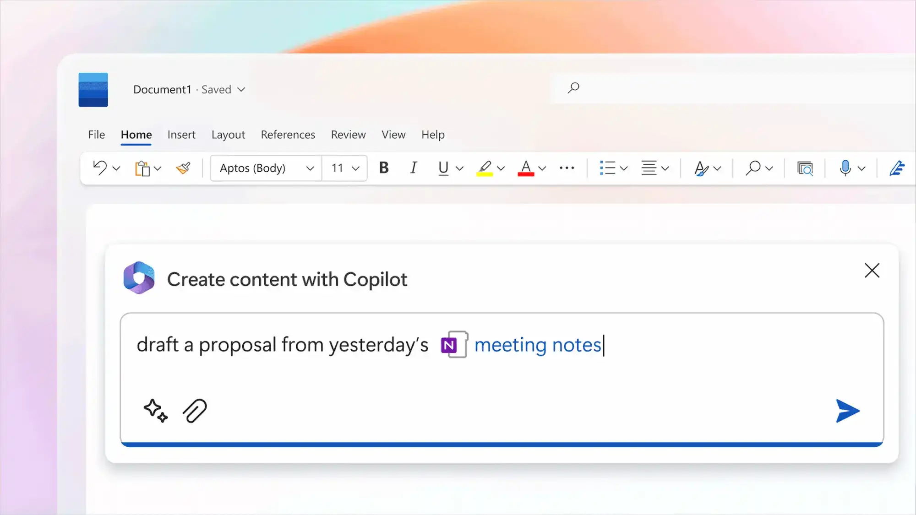The image size is (916, 515).
Task: Expand the Document1 Saved title dropdown
Action: click(x=241, y=90)
